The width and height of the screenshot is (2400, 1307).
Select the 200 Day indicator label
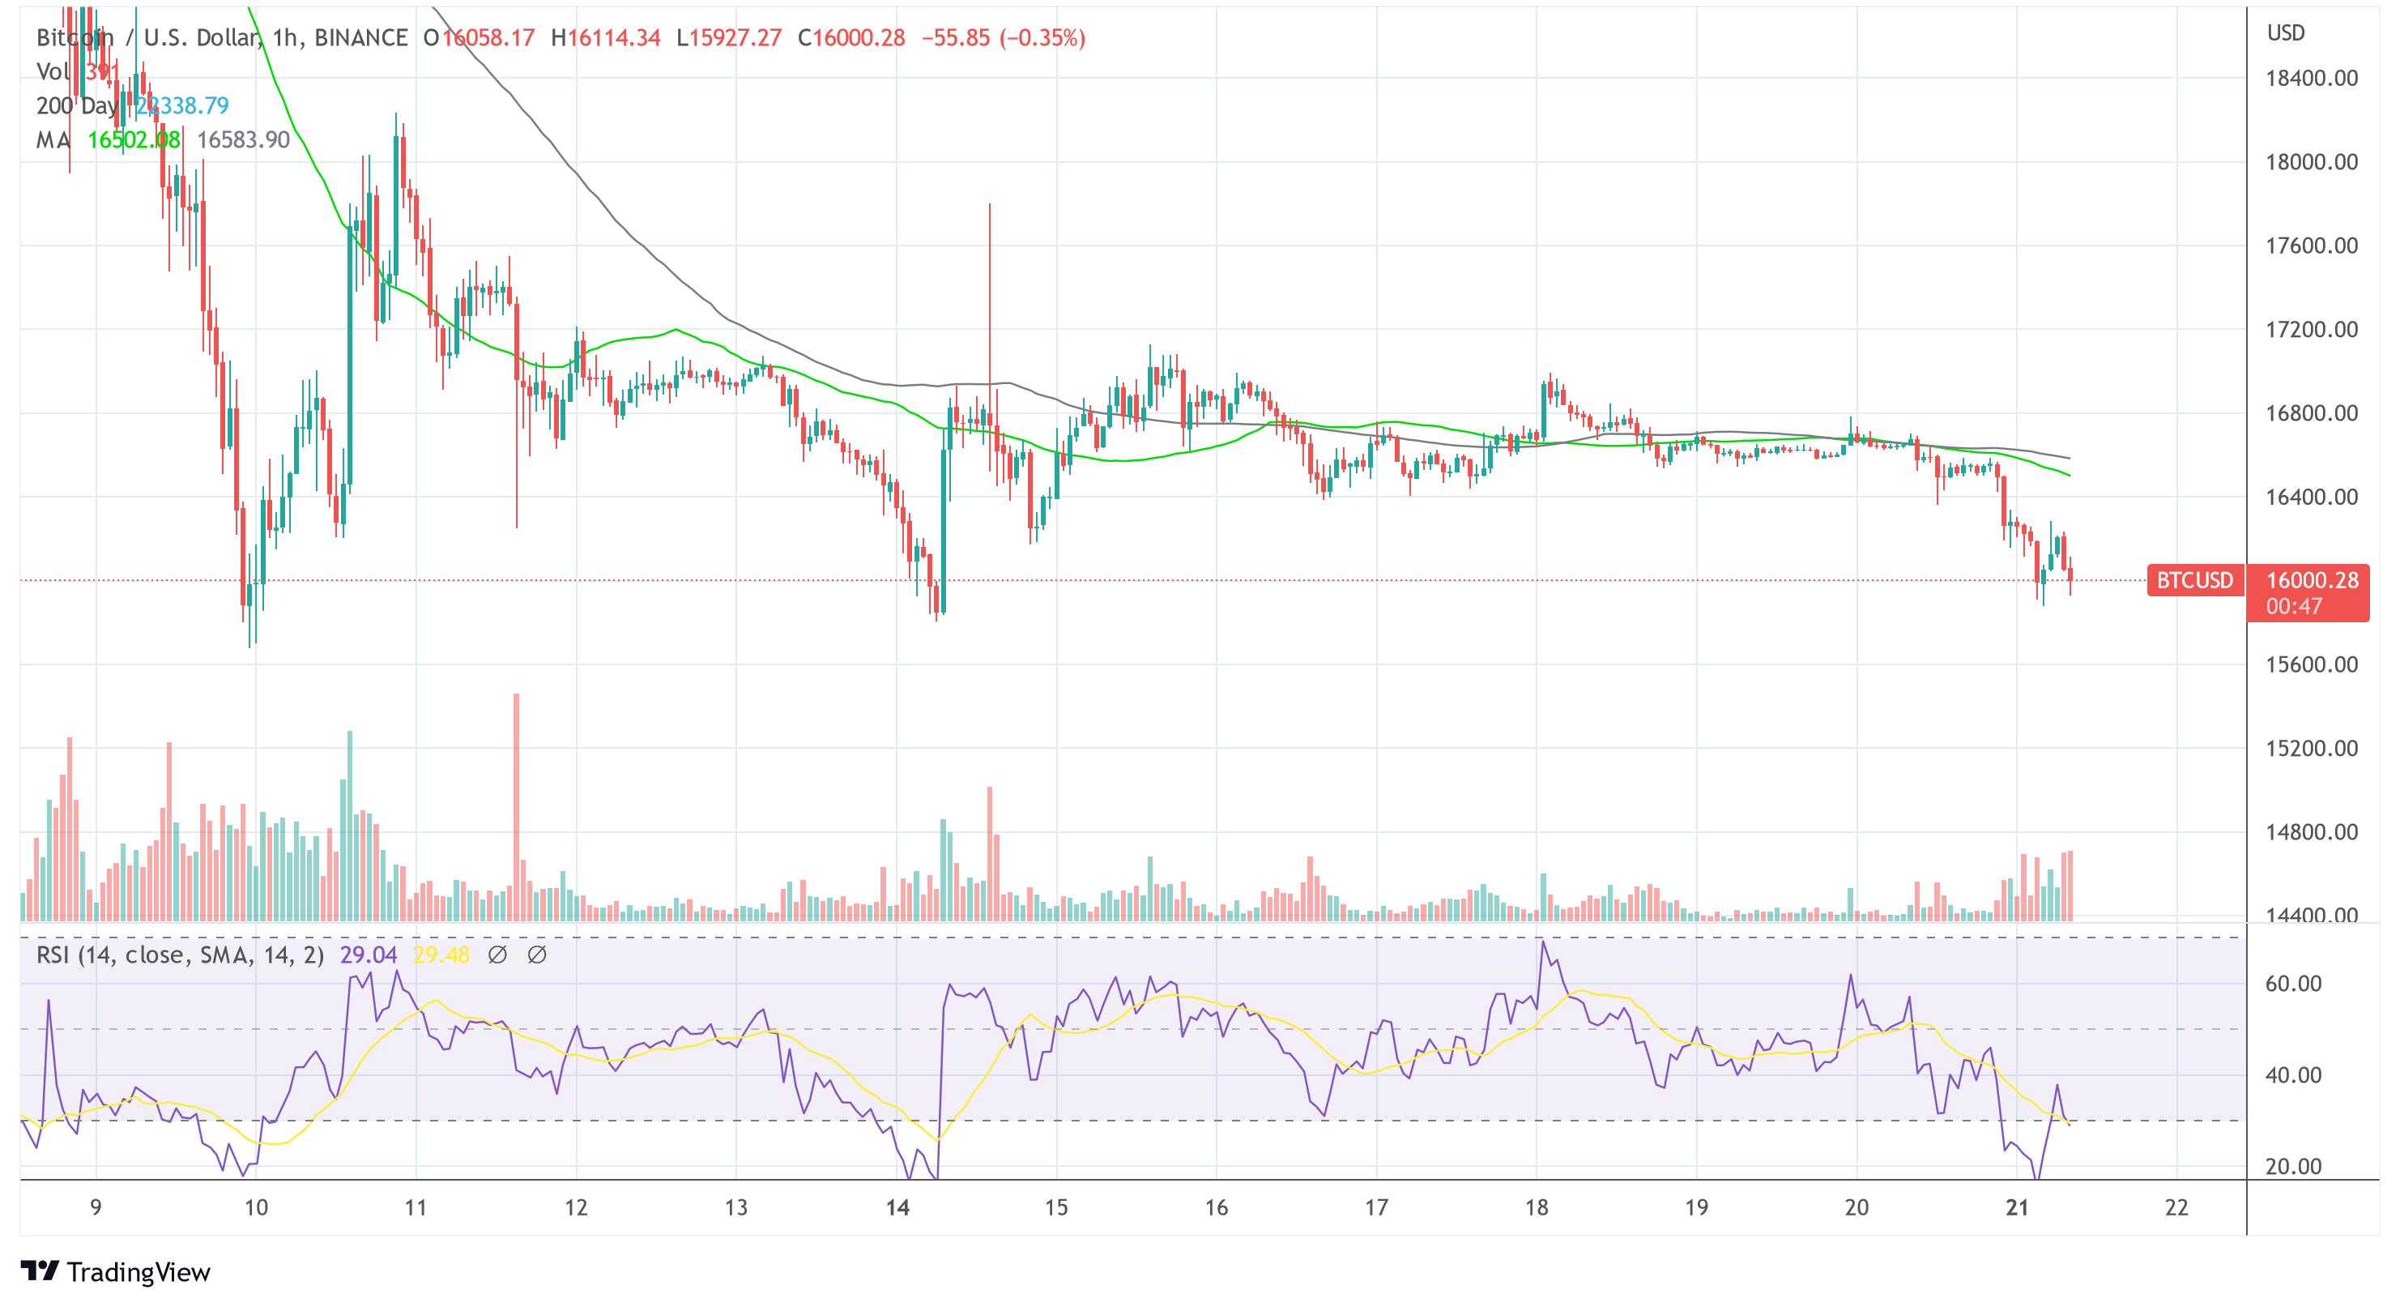[x=76, y=105]
